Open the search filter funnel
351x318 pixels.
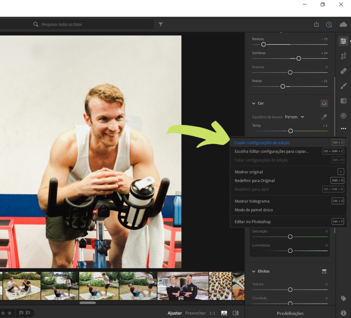click(161, 24)
